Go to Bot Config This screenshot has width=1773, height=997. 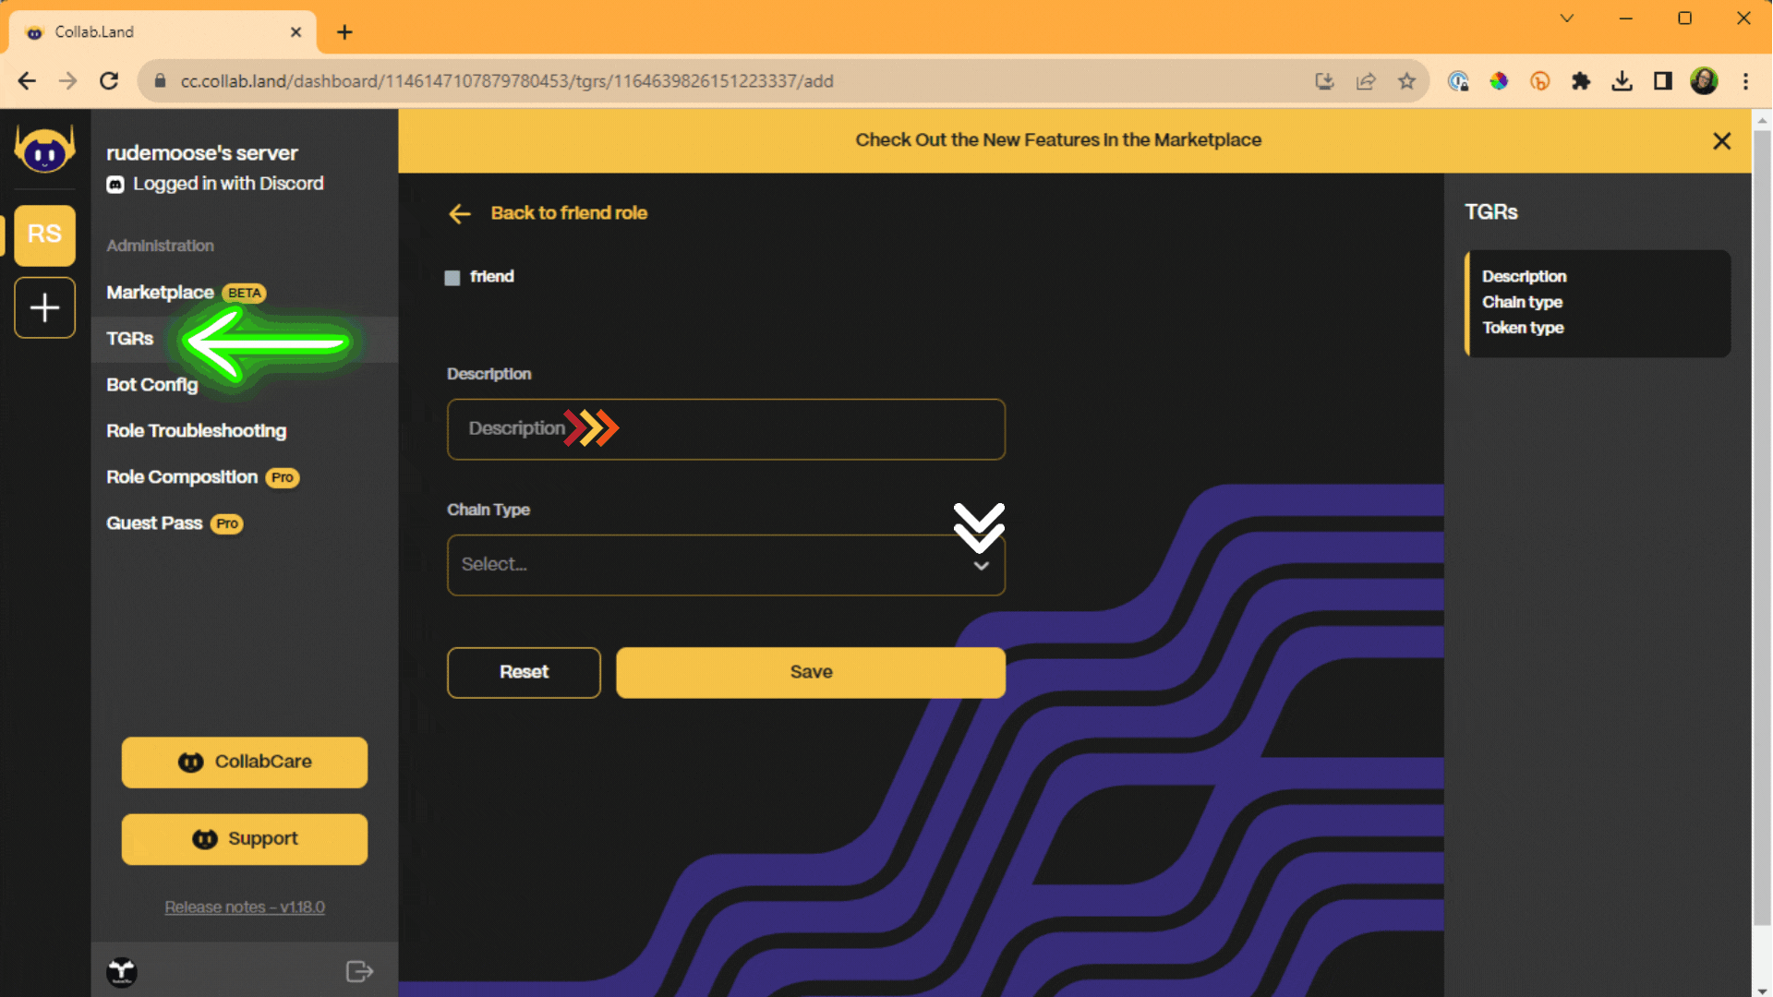point(152,385)
